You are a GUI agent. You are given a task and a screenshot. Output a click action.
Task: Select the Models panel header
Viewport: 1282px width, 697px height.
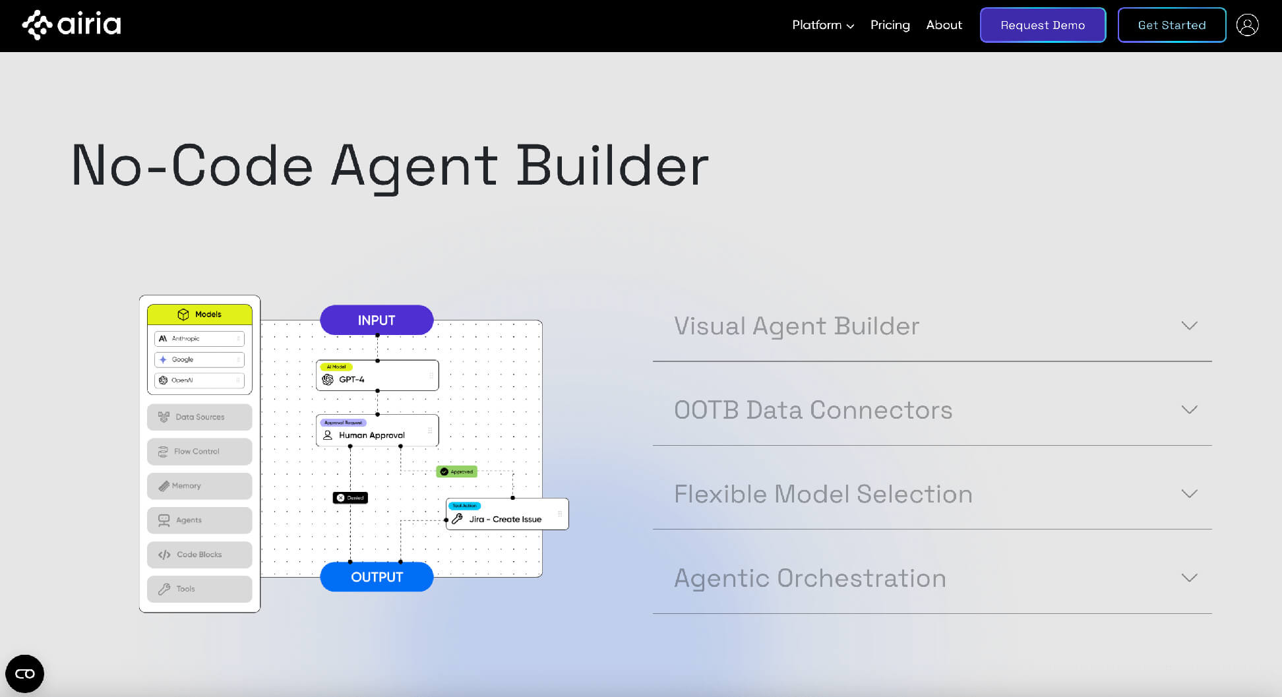tap(199, 315)
